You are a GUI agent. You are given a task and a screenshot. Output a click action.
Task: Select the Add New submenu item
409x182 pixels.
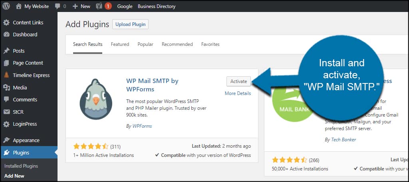(x=14, y=176)
